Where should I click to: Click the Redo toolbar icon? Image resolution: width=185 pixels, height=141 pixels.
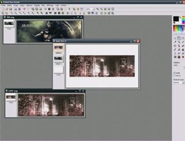28,9
